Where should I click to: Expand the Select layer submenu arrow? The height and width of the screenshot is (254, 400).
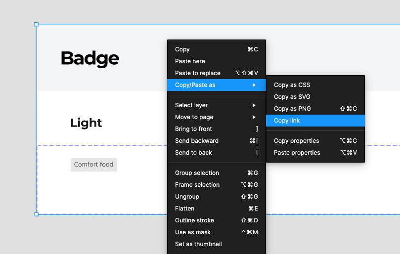[254, 105]
